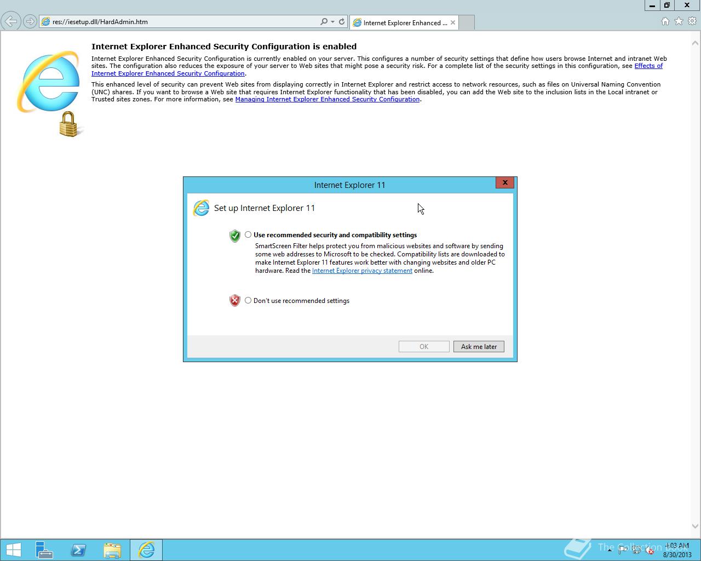Viewport: 701px width, 561px height.
Task: Open the Windows Start button
Action: [13, 550]
